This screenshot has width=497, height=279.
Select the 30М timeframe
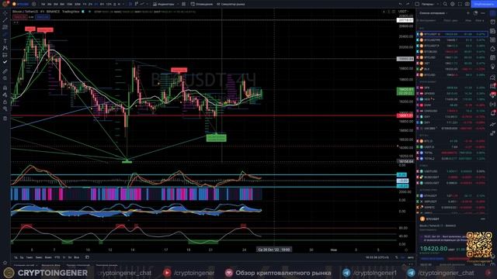coord(78,4)
